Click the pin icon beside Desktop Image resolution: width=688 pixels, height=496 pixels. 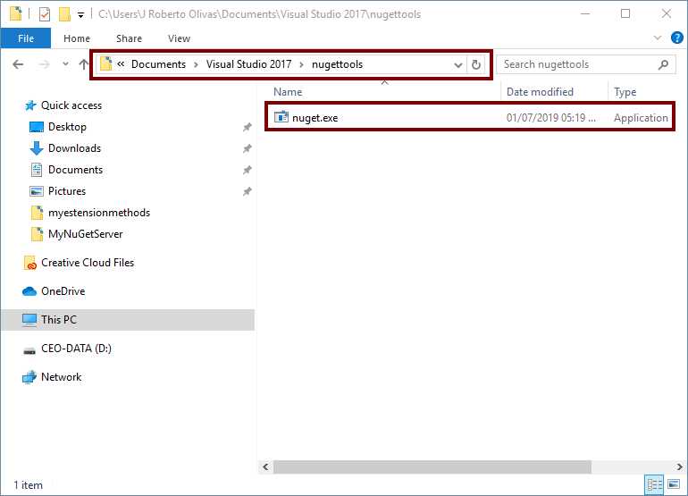tap(247, 127)
